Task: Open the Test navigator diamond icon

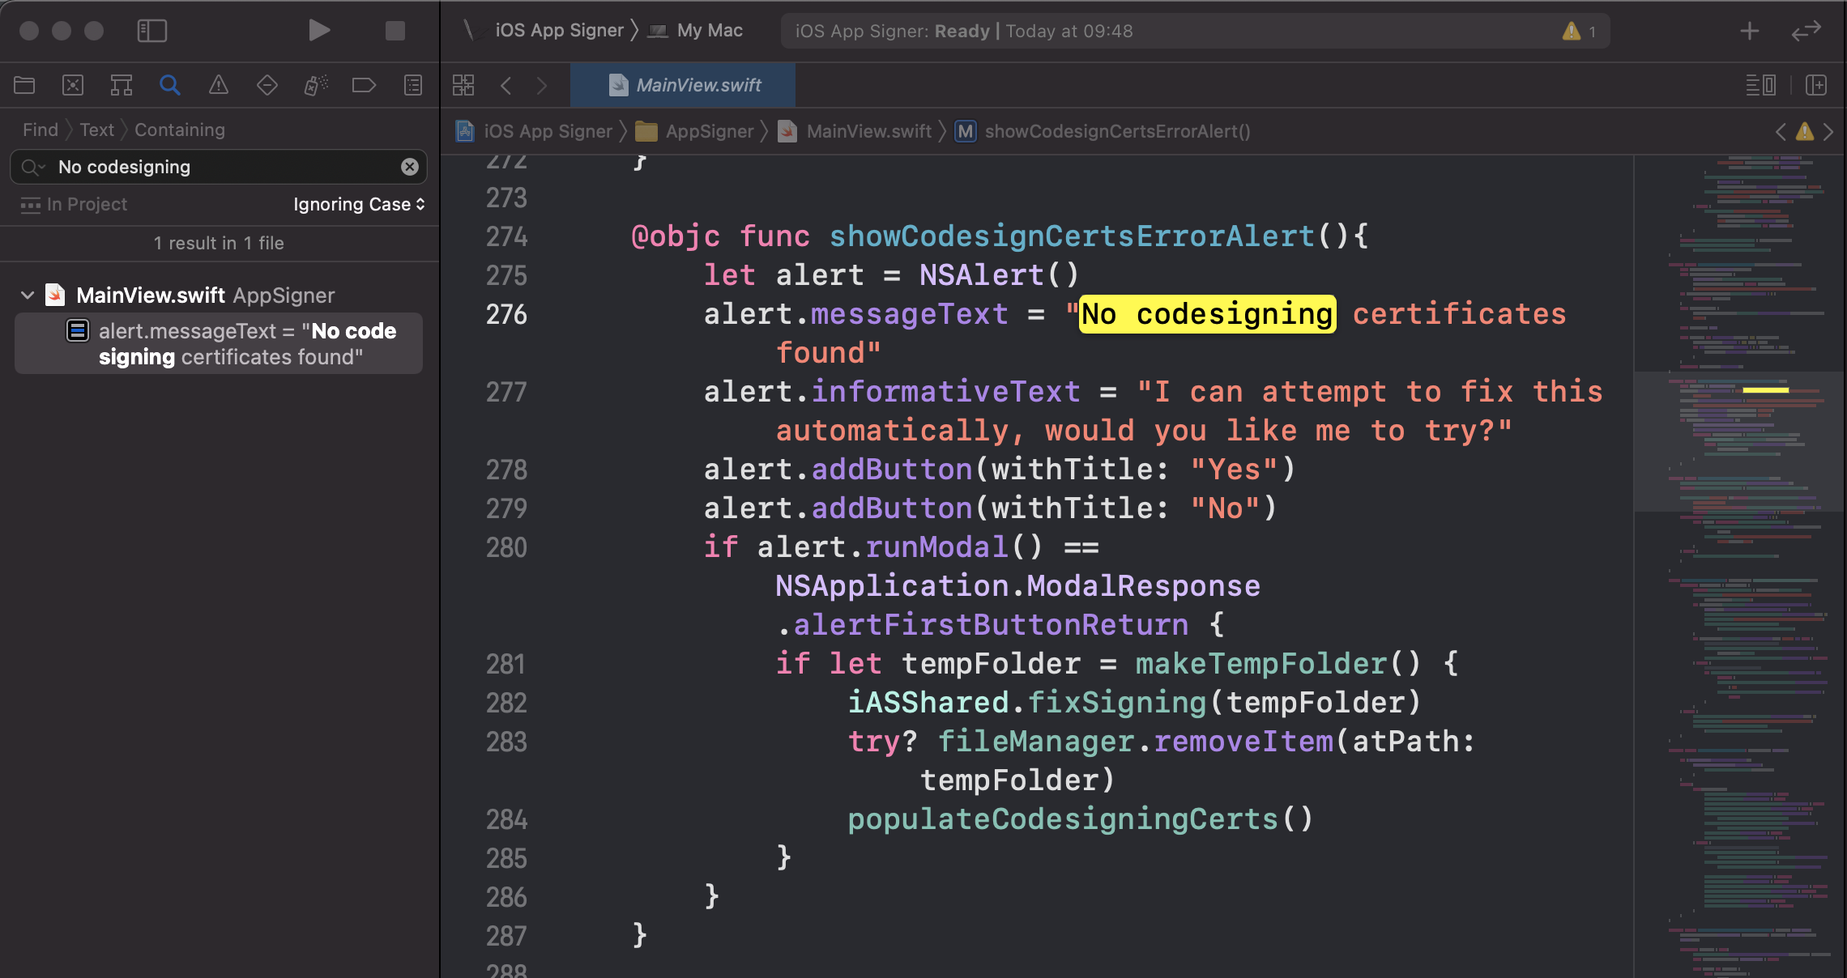Action: click(x=267, y=85)
